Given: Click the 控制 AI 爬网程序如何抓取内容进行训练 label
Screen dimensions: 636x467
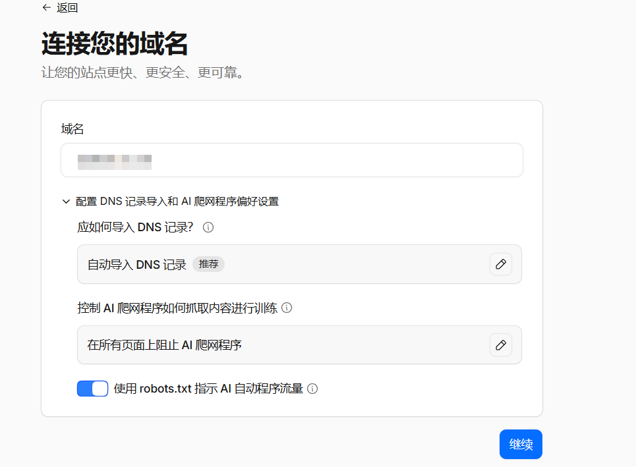Looking at the screenshot, I should point(177,308).
